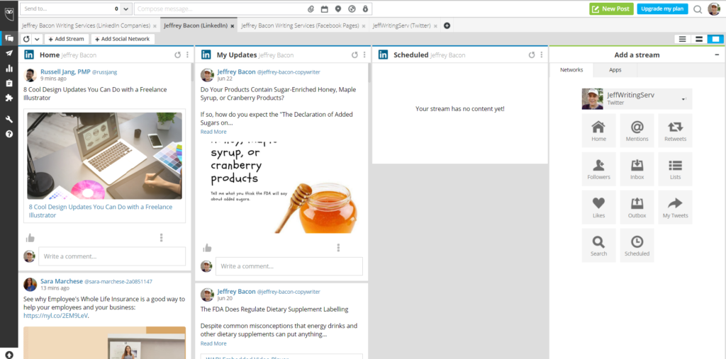Image resolution: width=726 pixels, height=359 pixels.
Task: Click the Compose message field
Action: point(221,8)
